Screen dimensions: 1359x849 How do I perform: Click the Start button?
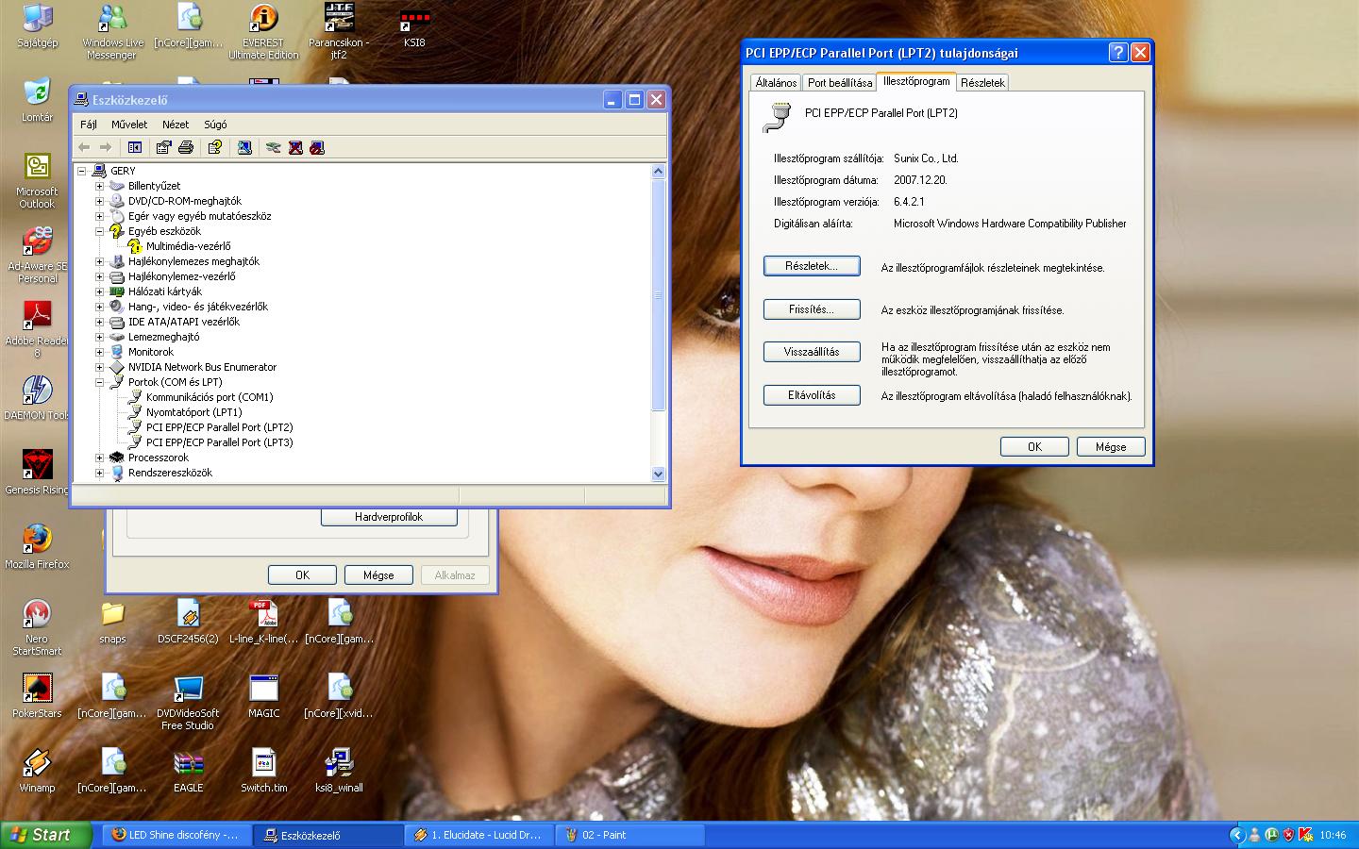(x=46, y=835)
